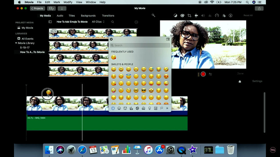Switch to My Media tab
Screen dimensions: 280x157
point(45,16)
